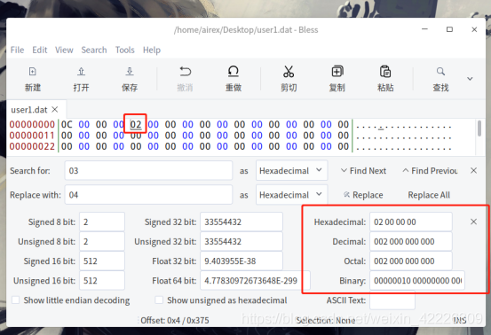Screen dimensions: 491x335
Task: Click the hex view vertical scrollbar
Action: 479,129
